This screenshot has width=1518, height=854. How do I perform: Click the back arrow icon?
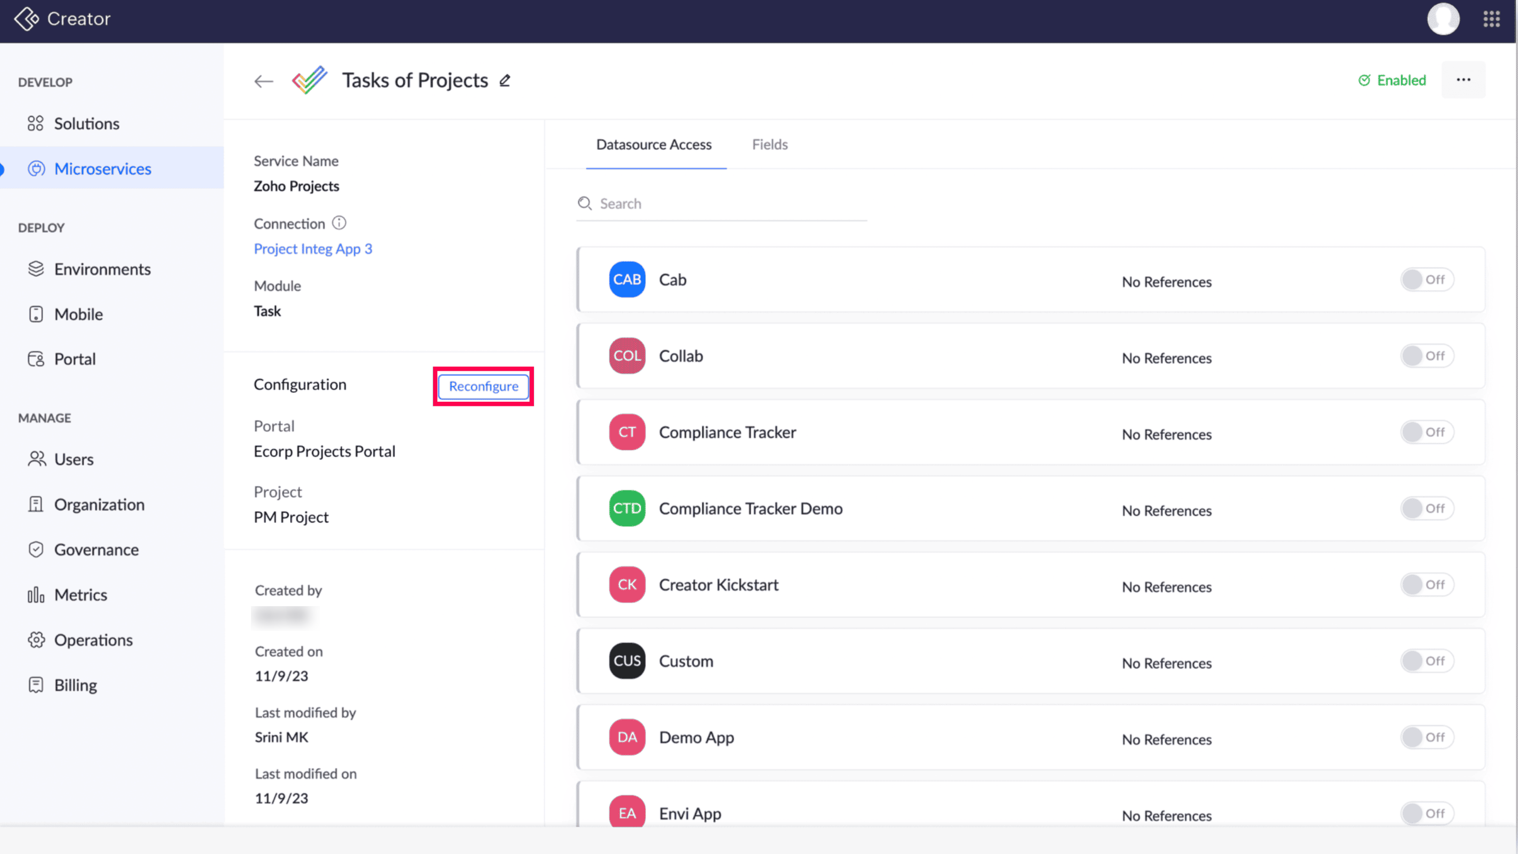pyautogui.click(x=263, y=81)
